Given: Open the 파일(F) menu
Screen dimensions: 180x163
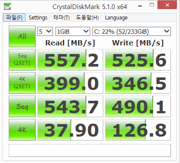Looking at the screenshot, I should coord(14,18).
